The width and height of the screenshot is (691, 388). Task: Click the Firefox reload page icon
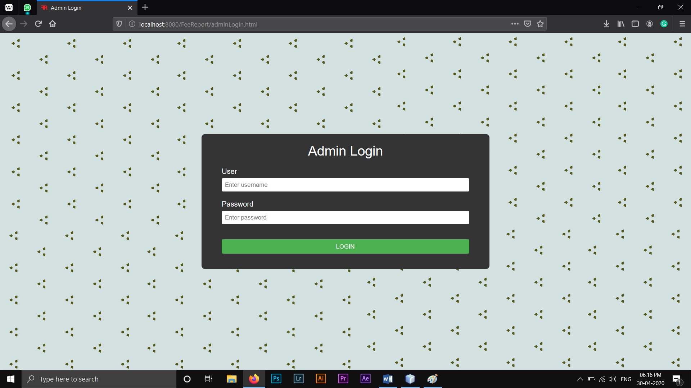coord(38,24)
